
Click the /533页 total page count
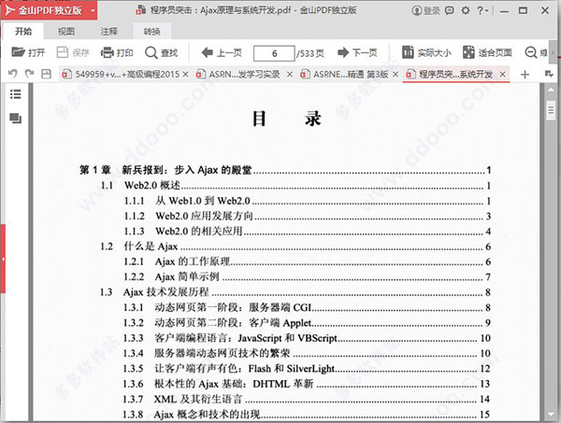tap(310, 53)
